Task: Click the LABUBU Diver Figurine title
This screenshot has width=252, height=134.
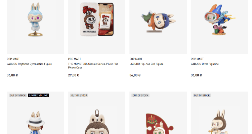Action: [205, 64]
